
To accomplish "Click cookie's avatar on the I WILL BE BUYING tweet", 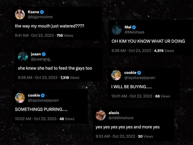I will [116, 75].
